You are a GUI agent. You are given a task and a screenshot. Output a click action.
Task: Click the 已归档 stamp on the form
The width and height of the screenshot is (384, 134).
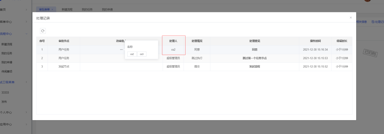(x=370, y=53)
